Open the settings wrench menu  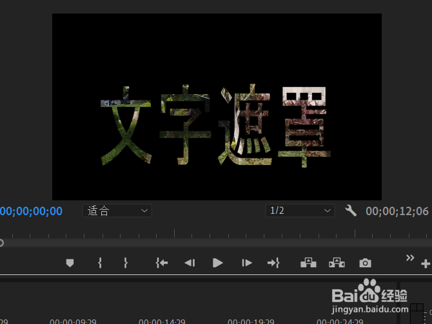pyautogui.click(x=351, y=211)
